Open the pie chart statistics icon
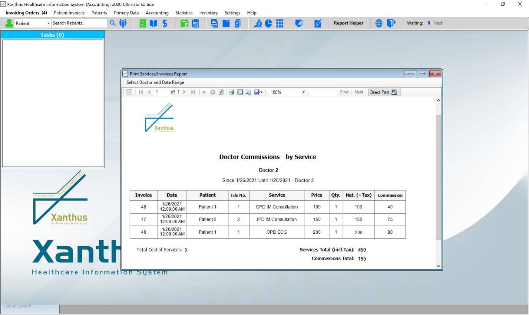The width and height of the screenshot is (529, 315). coord(269,23)
